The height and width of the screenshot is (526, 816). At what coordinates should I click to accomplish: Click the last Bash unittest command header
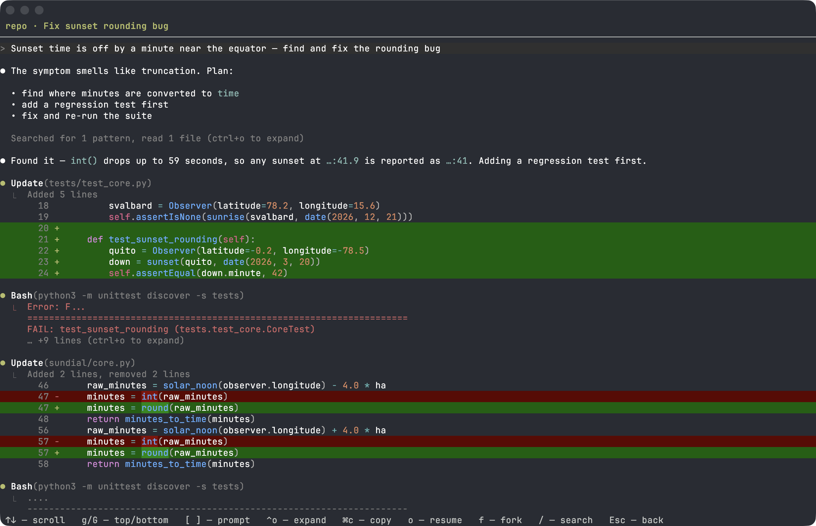(x=127, y=487)
